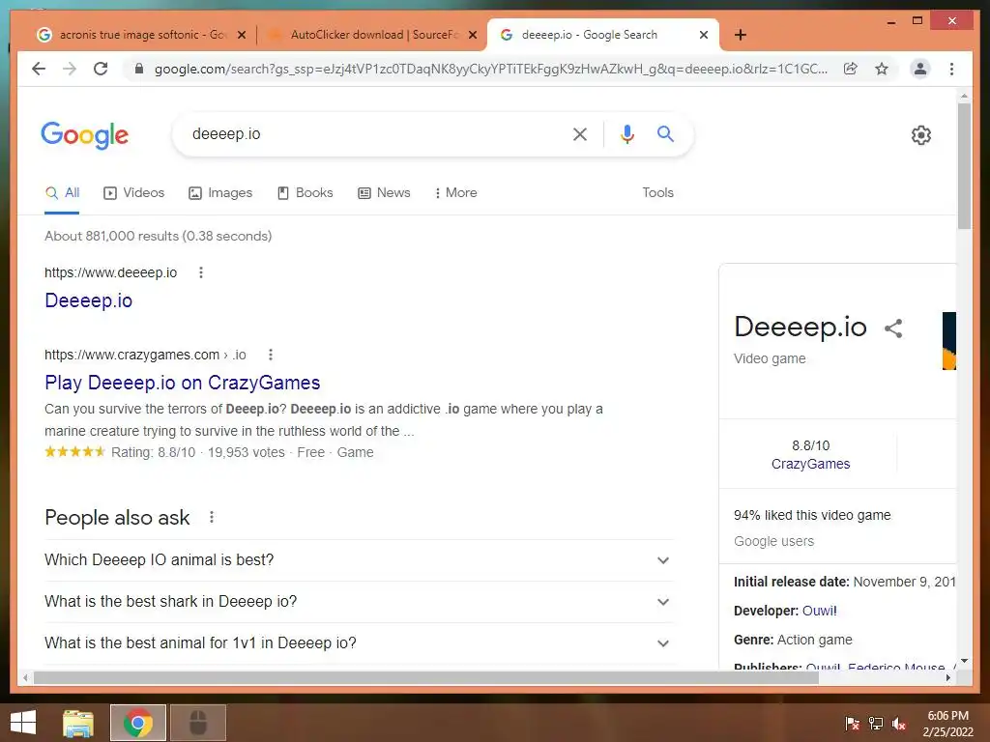Screen dimensions: 990x742
Task: Switch to Images results
Action: tap(220, 193)
